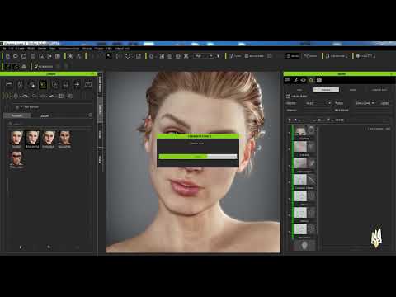Click the New Project icon in the main toolbar

[7, 56]
